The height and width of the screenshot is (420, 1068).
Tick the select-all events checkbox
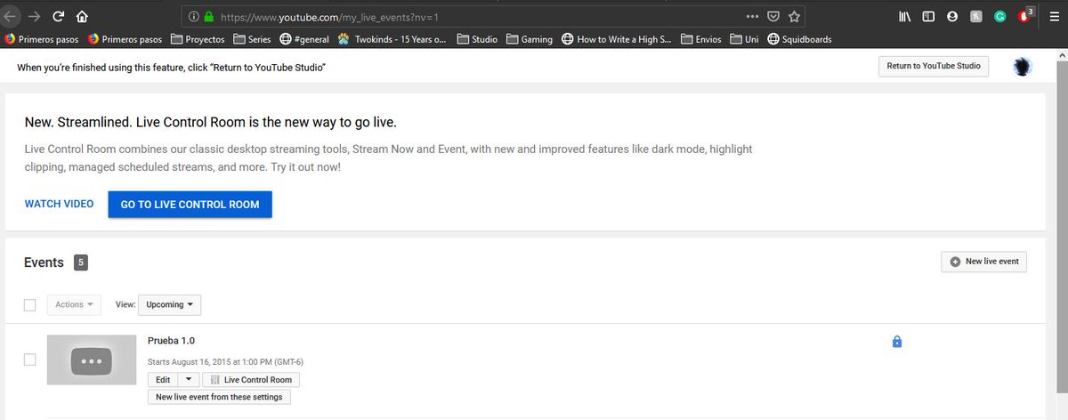pyautogui.click(x=29, y=305)
